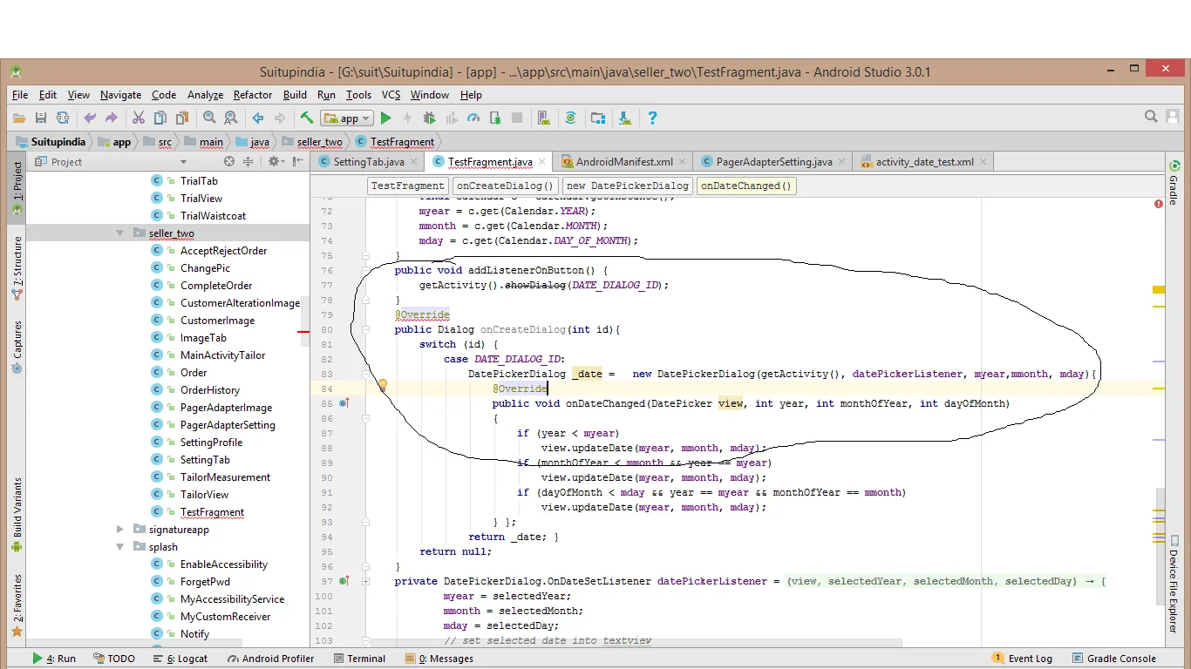
Task: Click scroll from source icon in Project panel
Action: point(229,161)
